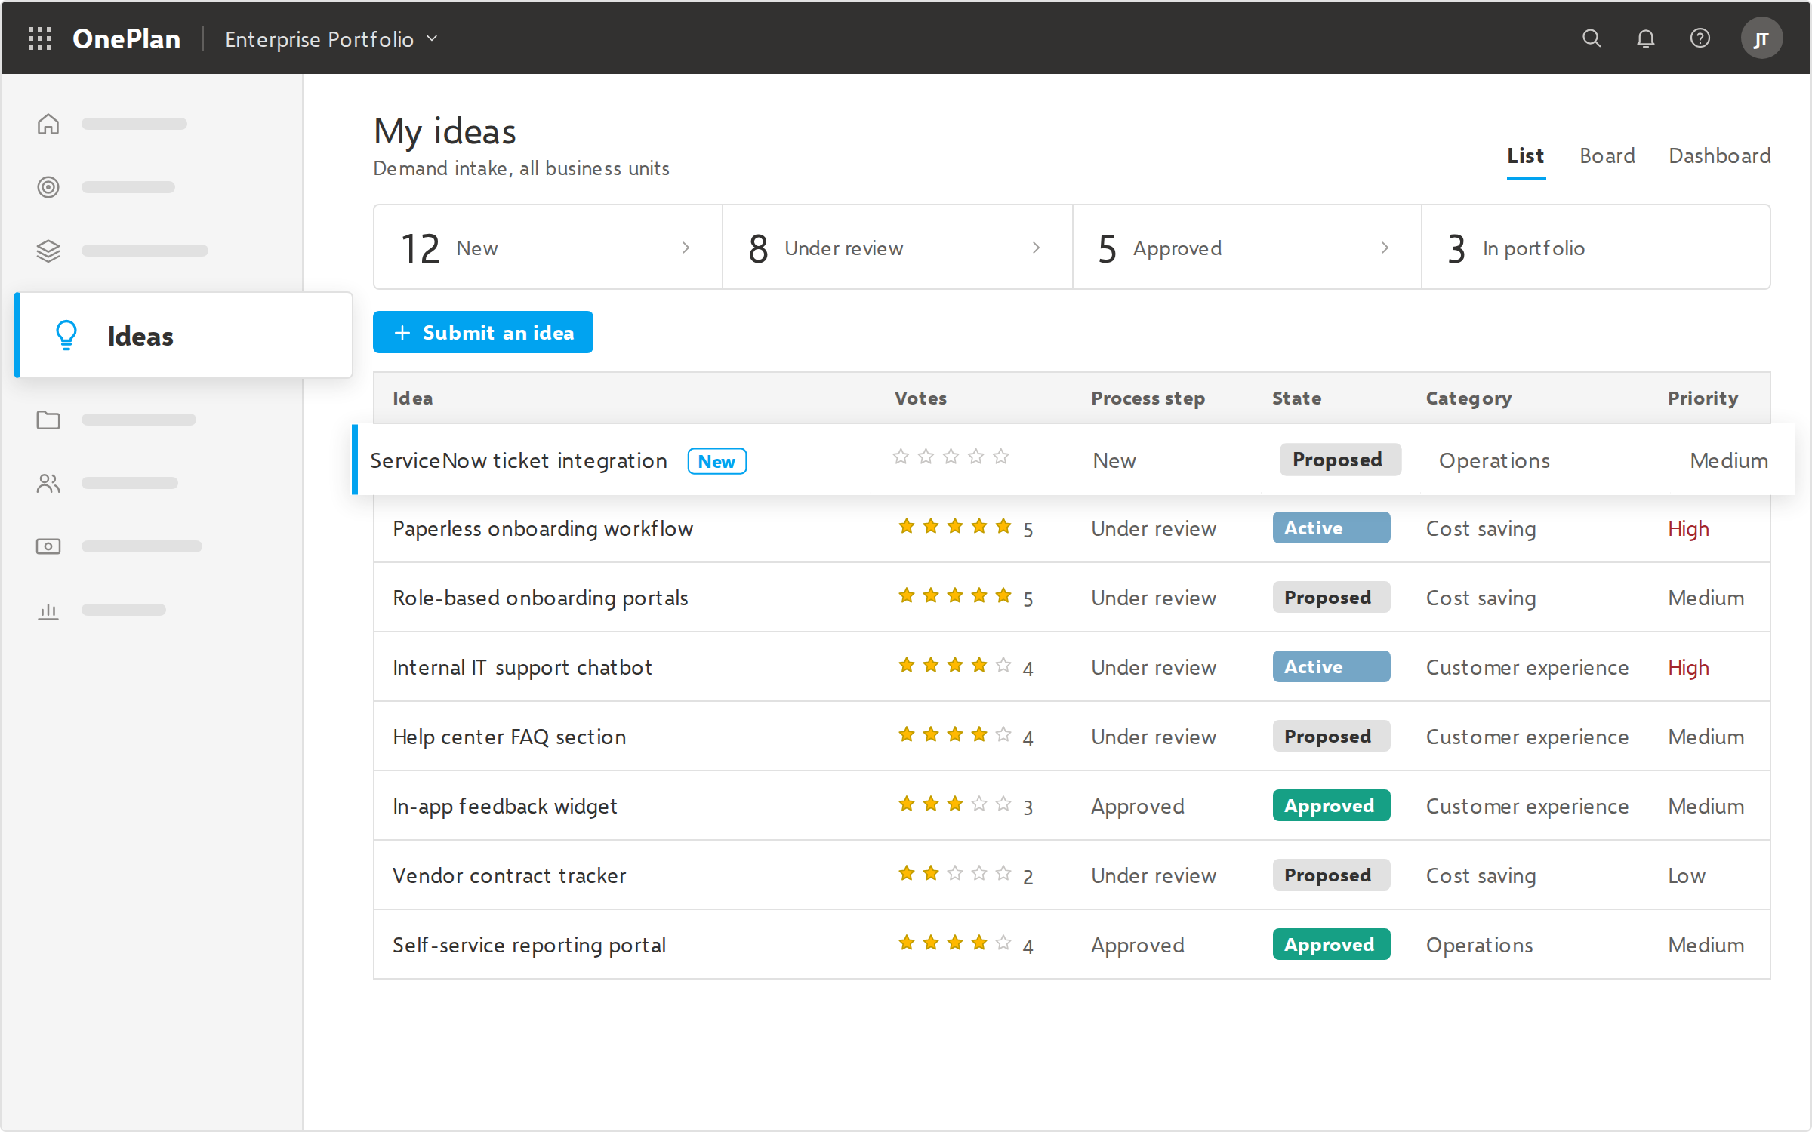Viewport: 1812px width, 1132px height.
Task: Click the Category column header
Action: coord(1468,398)
